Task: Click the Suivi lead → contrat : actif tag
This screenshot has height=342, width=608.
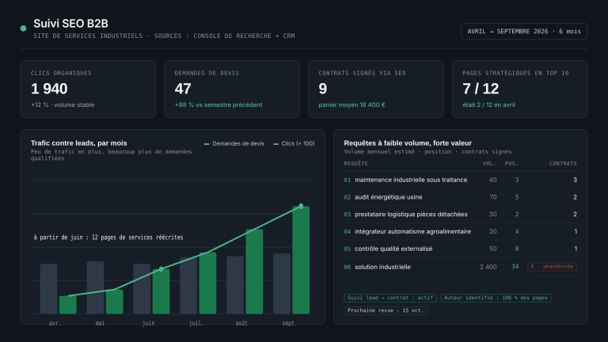Action: click(x=390, y=298)
